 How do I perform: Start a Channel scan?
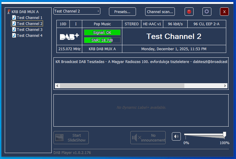point(160,12)
